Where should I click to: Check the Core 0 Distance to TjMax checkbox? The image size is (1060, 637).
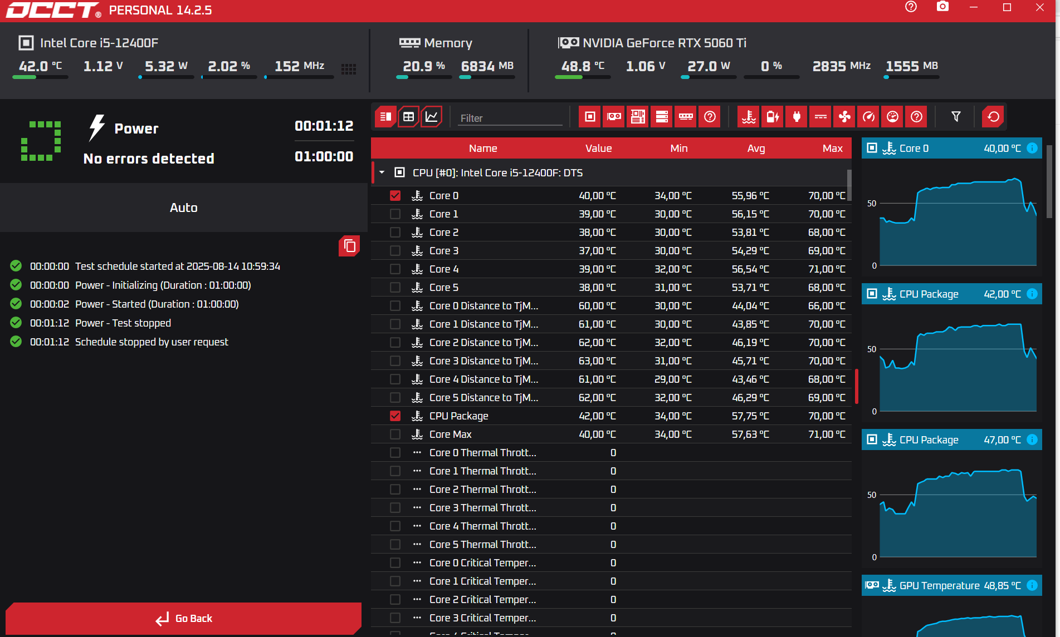pyautogui.click(x=395, y=306)
